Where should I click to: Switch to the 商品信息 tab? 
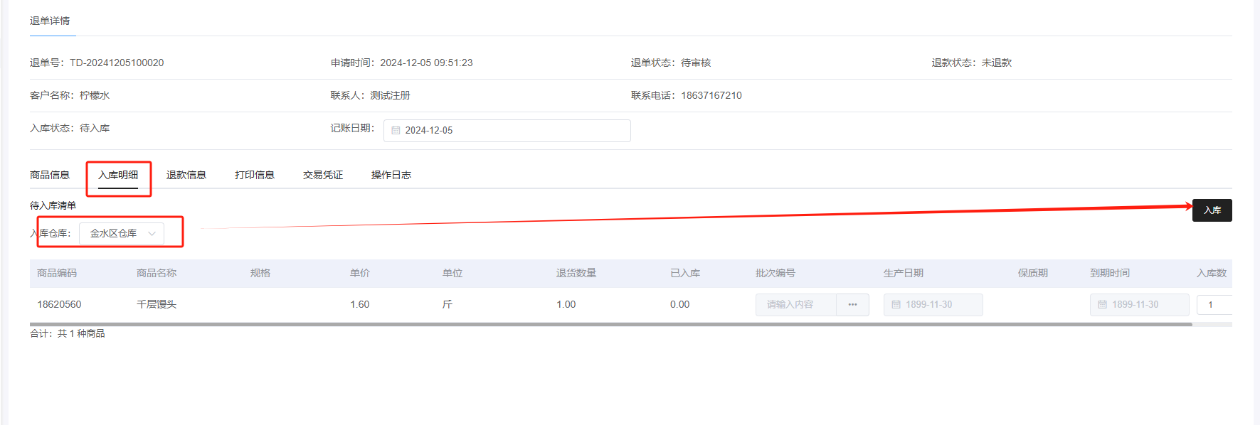(x=50, y=175)
